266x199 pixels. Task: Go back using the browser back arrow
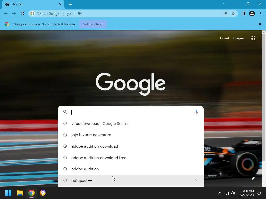6,13
